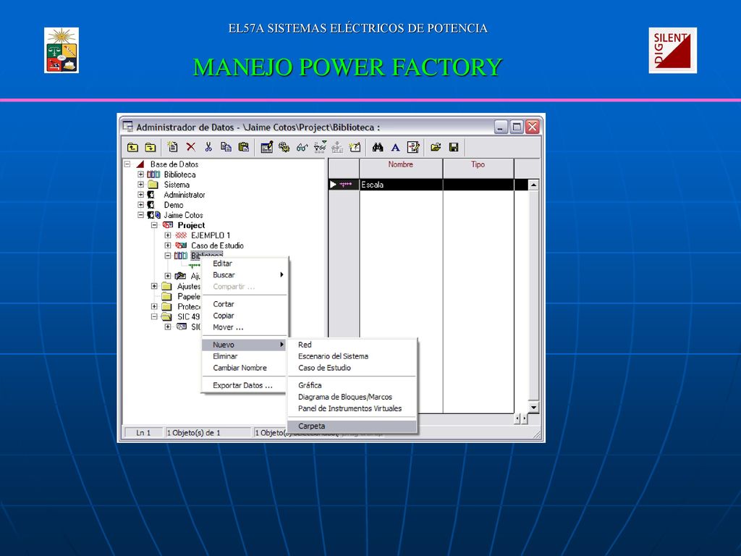The height and width of the screenshot is (556, 741).
Task: Click the folder-down navigation icon
Action: [151, 148]
